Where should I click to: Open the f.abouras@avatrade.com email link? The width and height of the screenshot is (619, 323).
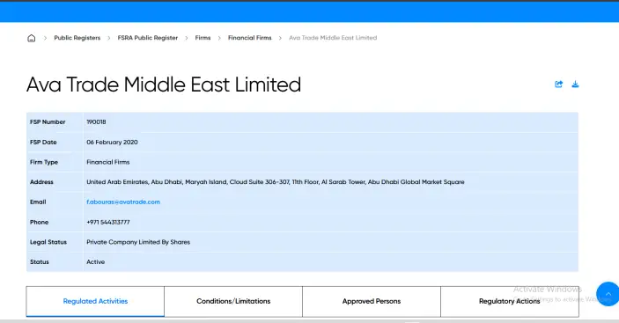pos(123,202)
